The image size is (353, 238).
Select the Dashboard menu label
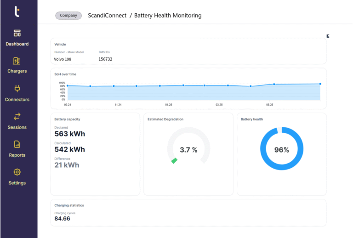(17, 44)
